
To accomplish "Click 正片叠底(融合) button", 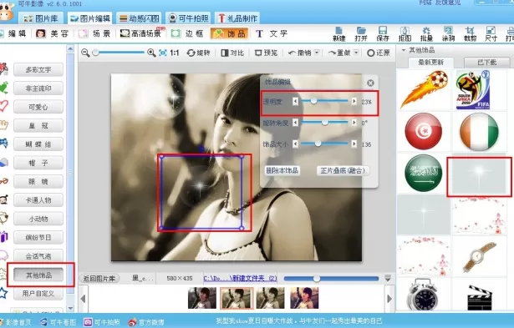I will [x=343, y=170].
